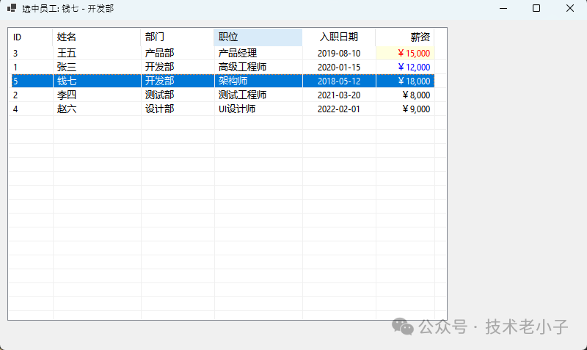Maximize the employee window

pyautogui.click(x=536, y=8)
